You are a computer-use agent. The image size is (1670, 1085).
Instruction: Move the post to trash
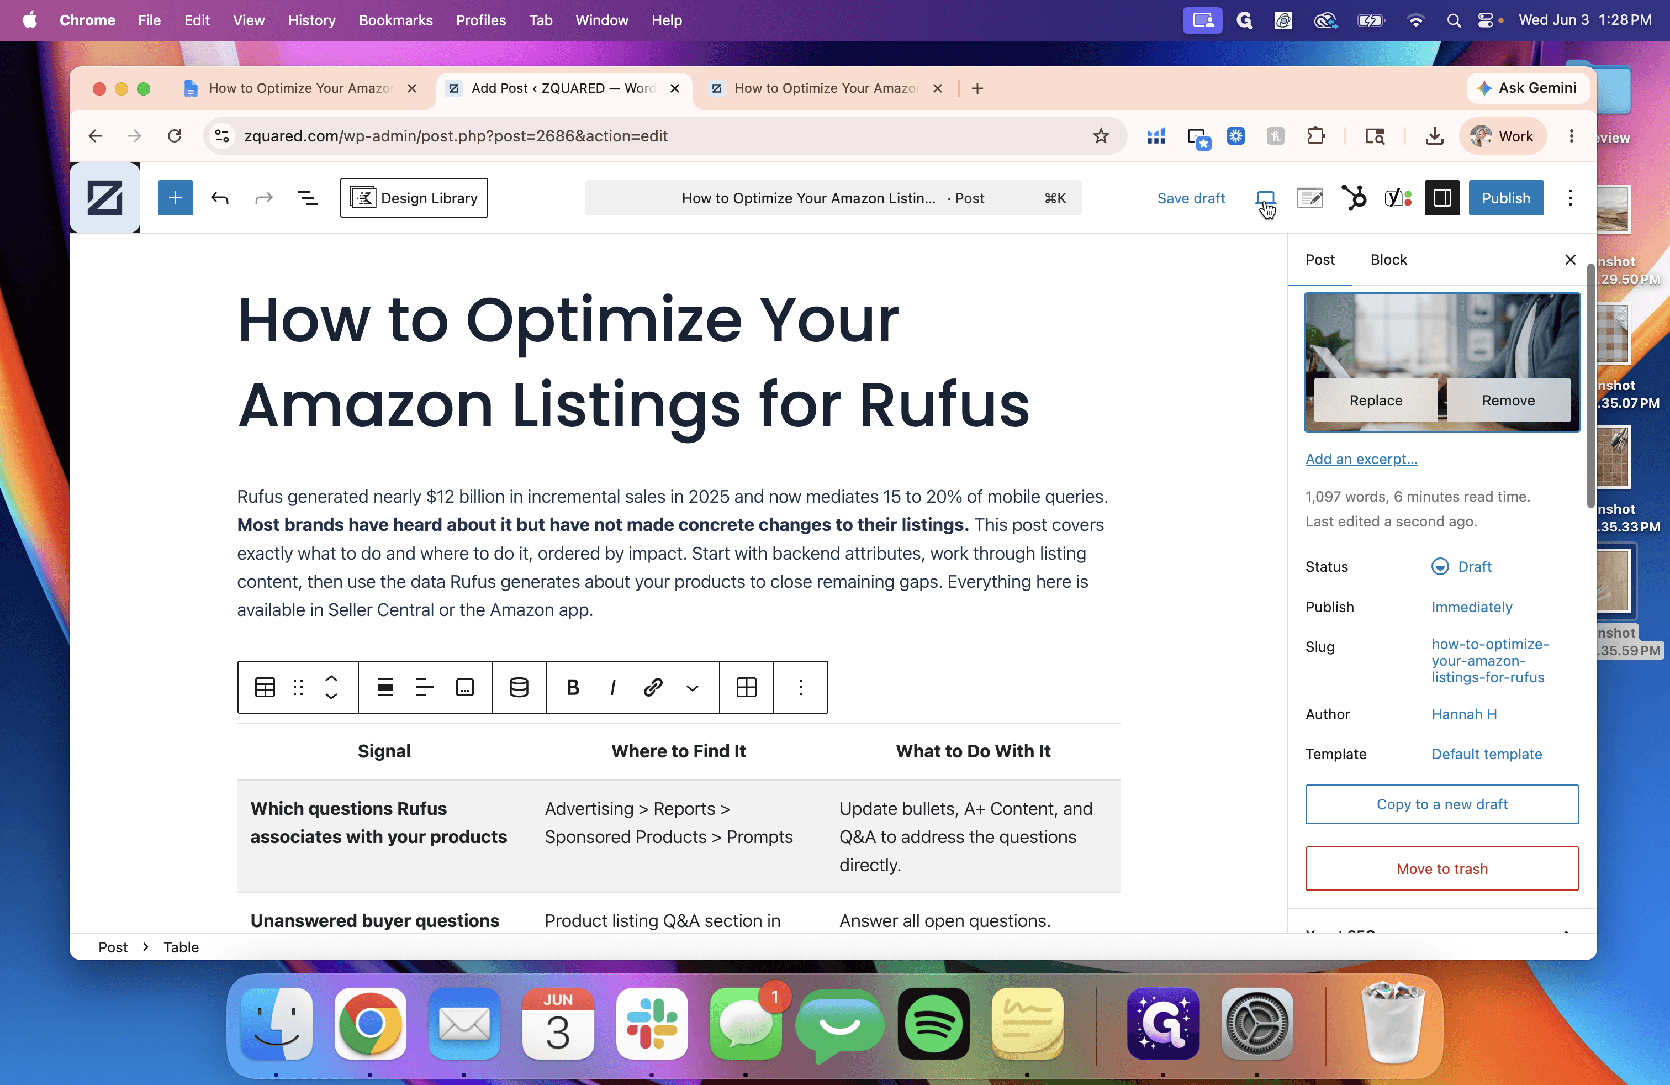coord(1442,869)
